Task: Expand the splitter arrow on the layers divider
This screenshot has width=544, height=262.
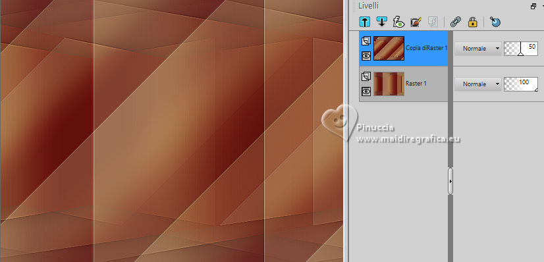Action: 450,181
